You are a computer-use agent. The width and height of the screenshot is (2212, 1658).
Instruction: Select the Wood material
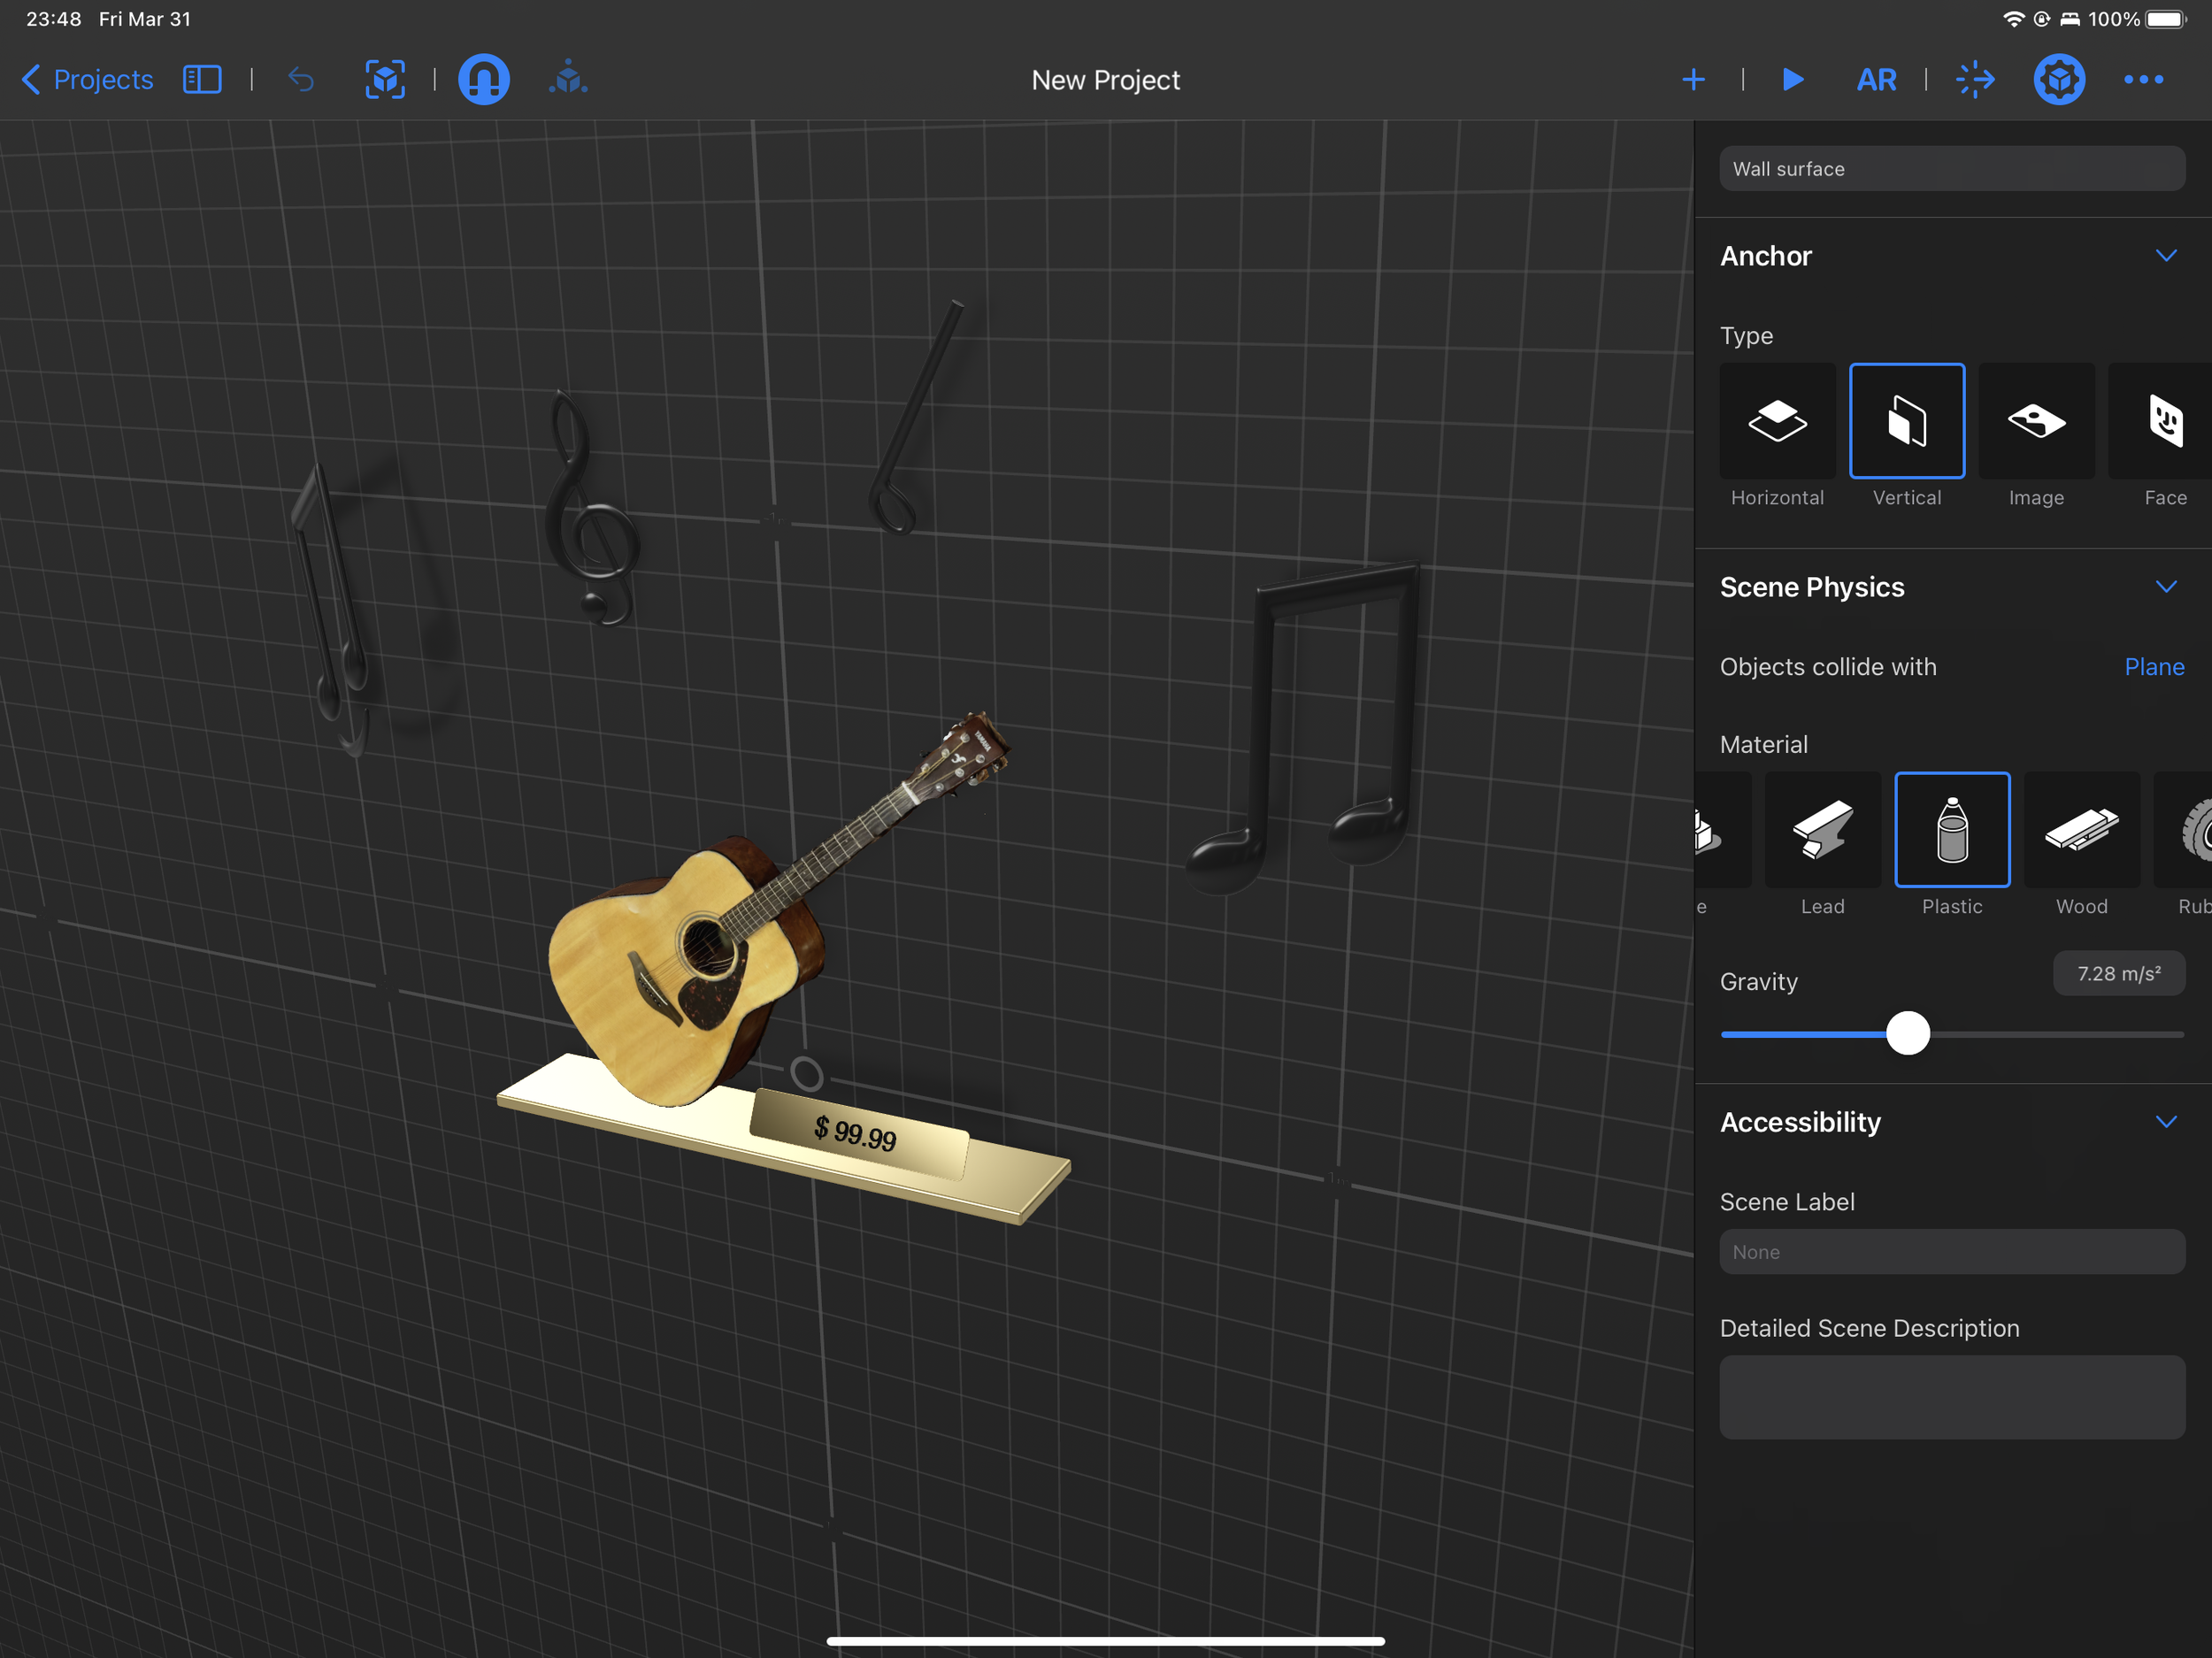point(2081,830)
